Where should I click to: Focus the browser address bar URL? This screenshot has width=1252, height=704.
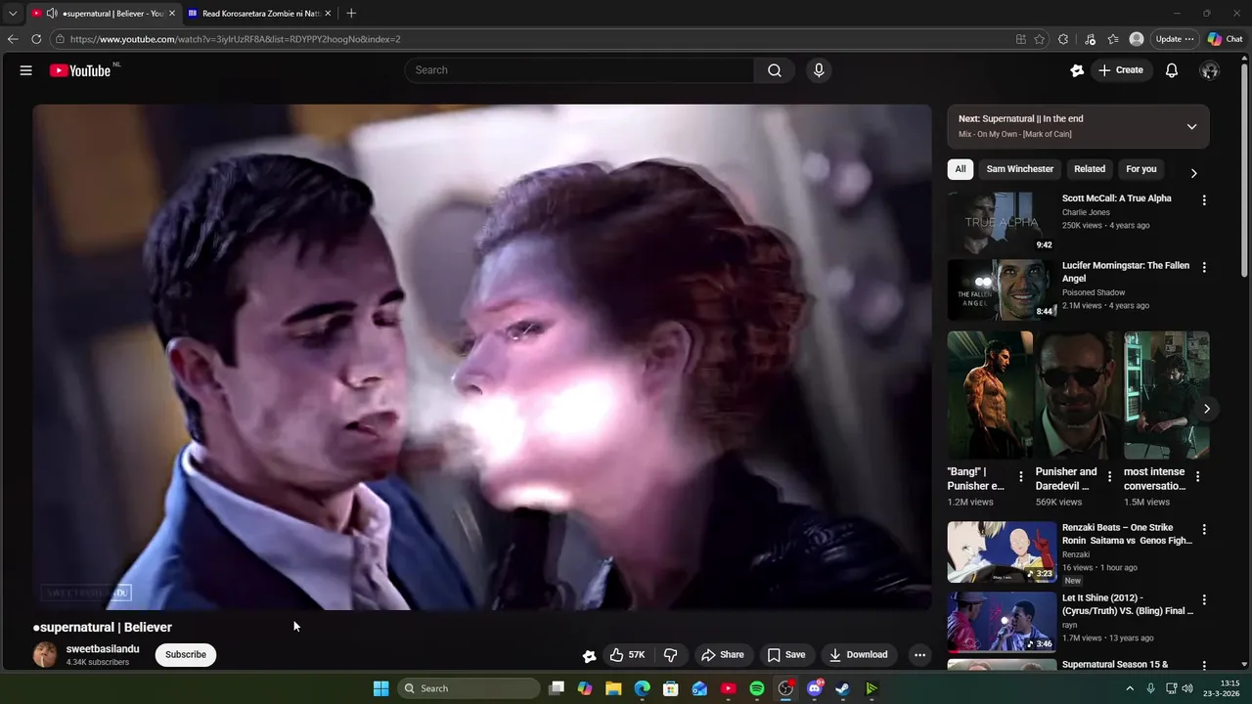(x=236, y=39)
